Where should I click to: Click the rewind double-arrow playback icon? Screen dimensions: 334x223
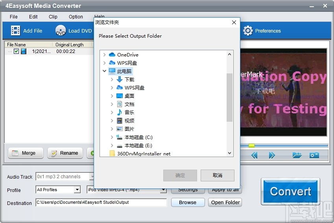tap(254, 155)
